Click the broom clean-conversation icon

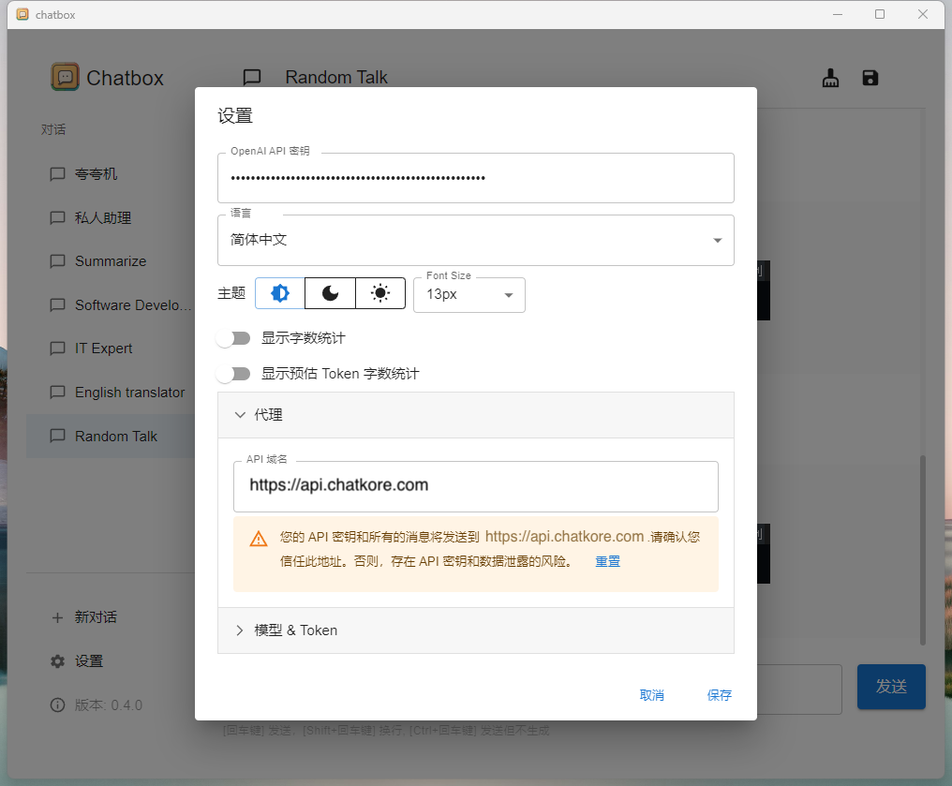pos(830,79)
